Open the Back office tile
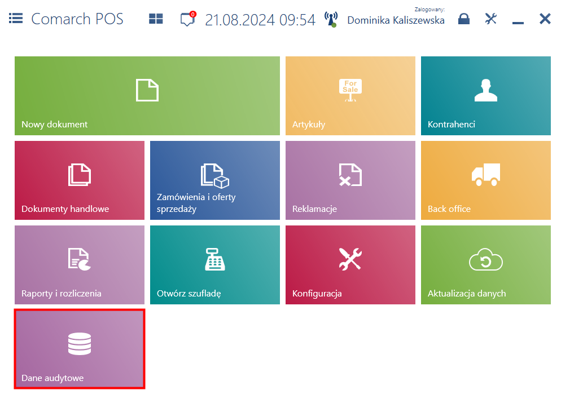This screenshot has width=561, height=403. pyautogui.click(x=486, y=180)
